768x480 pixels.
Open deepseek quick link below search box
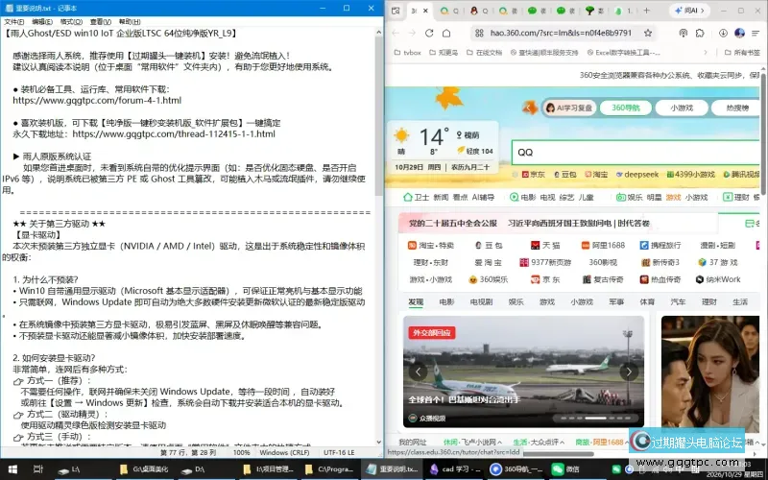pos(637,175)
